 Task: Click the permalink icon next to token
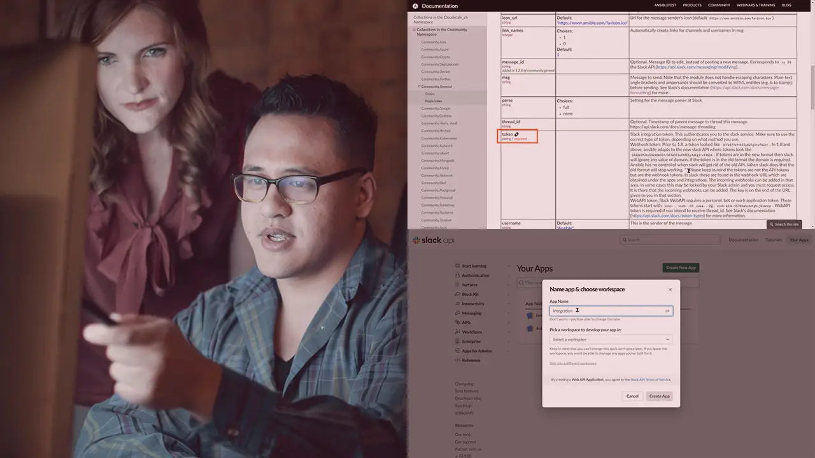coord(517,134)
